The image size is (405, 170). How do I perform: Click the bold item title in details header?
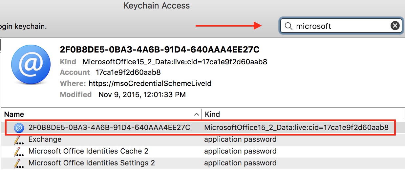click(160, 50)
